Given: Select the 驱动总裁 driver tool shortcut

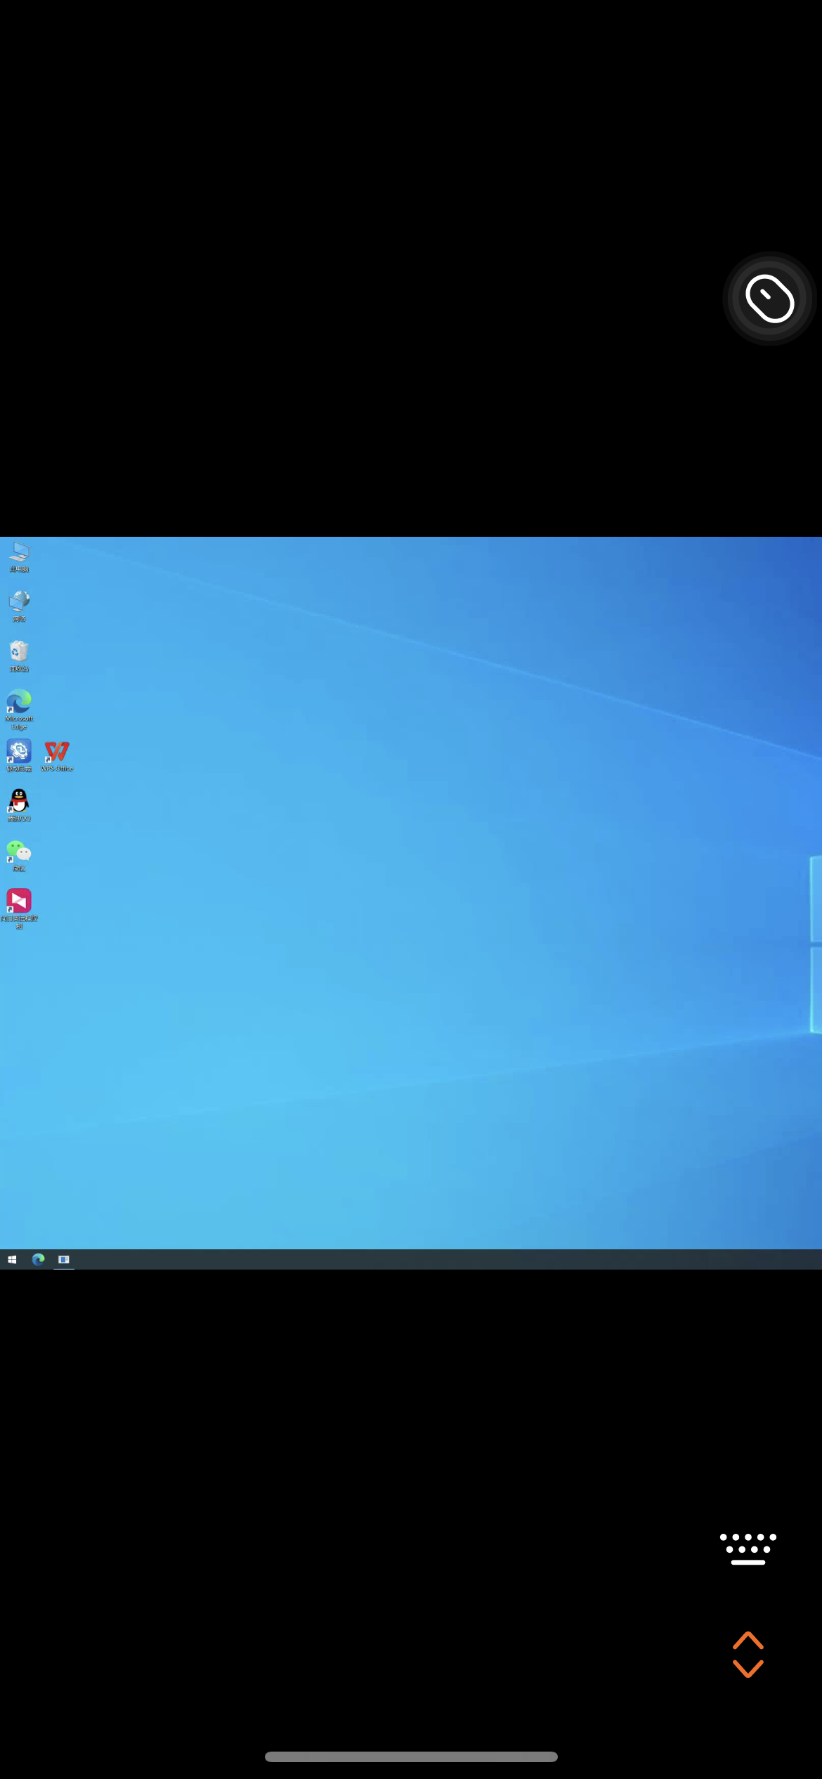Looking at the screenshot, I should (x=19, y=754).
